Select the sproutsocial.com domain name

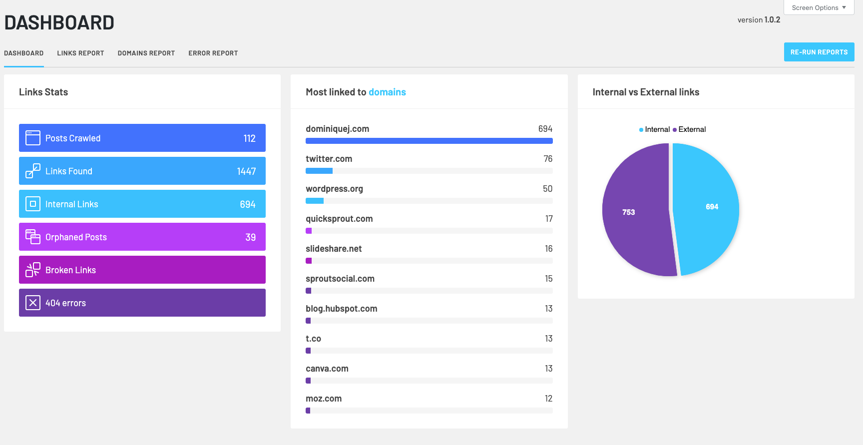(x=340, y=279)
